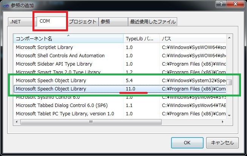The width and height of the screenshot is (247, 156).
Task: Close the 参照の追加 dialog
Action: pyautogui.click(x=235, y=4)
